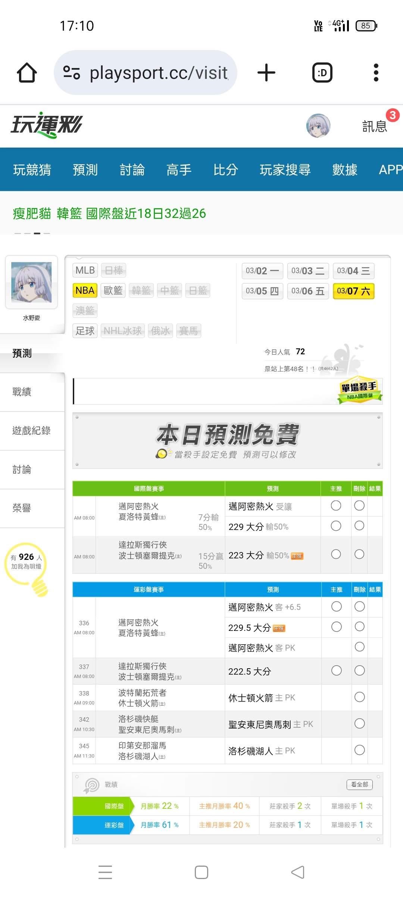Tap the browser home icon
The width and height of the screenshot is (403, 897).
[27, 73]
